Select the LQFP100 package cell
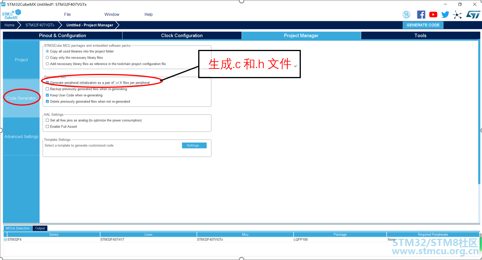 (340, 239)
